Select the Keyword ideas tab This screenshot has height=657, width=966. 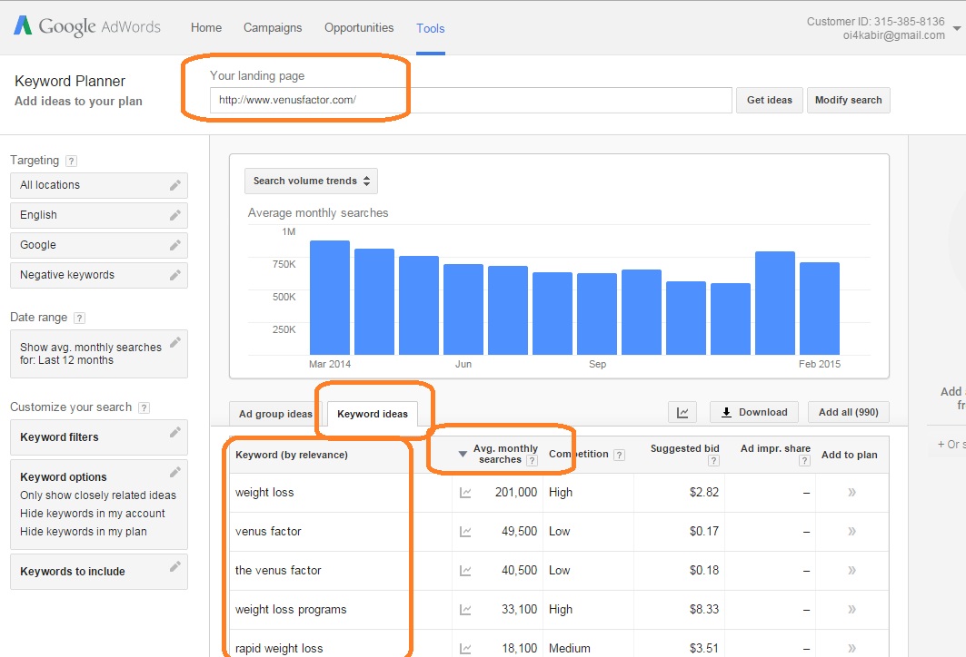tap(372, 414)
